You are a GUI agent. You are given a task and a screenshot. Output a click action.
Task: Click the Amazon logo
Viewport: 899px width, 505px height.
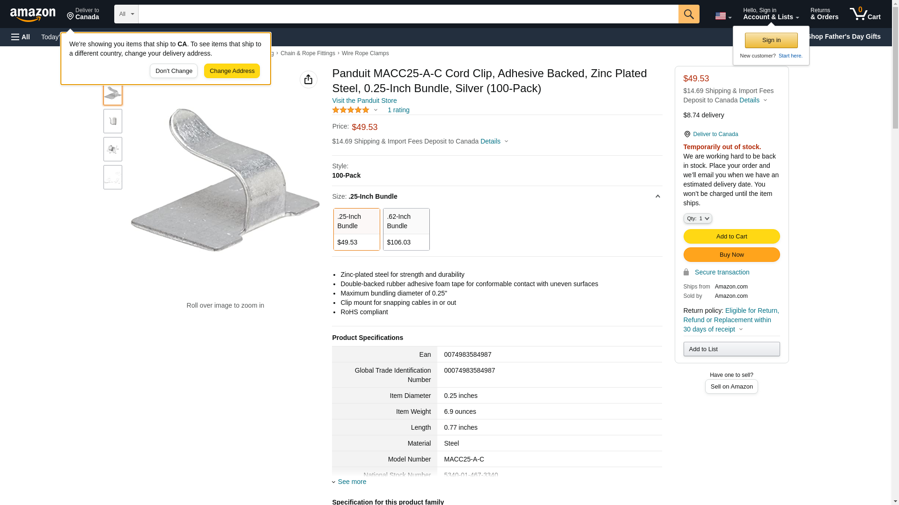[33, 14]
